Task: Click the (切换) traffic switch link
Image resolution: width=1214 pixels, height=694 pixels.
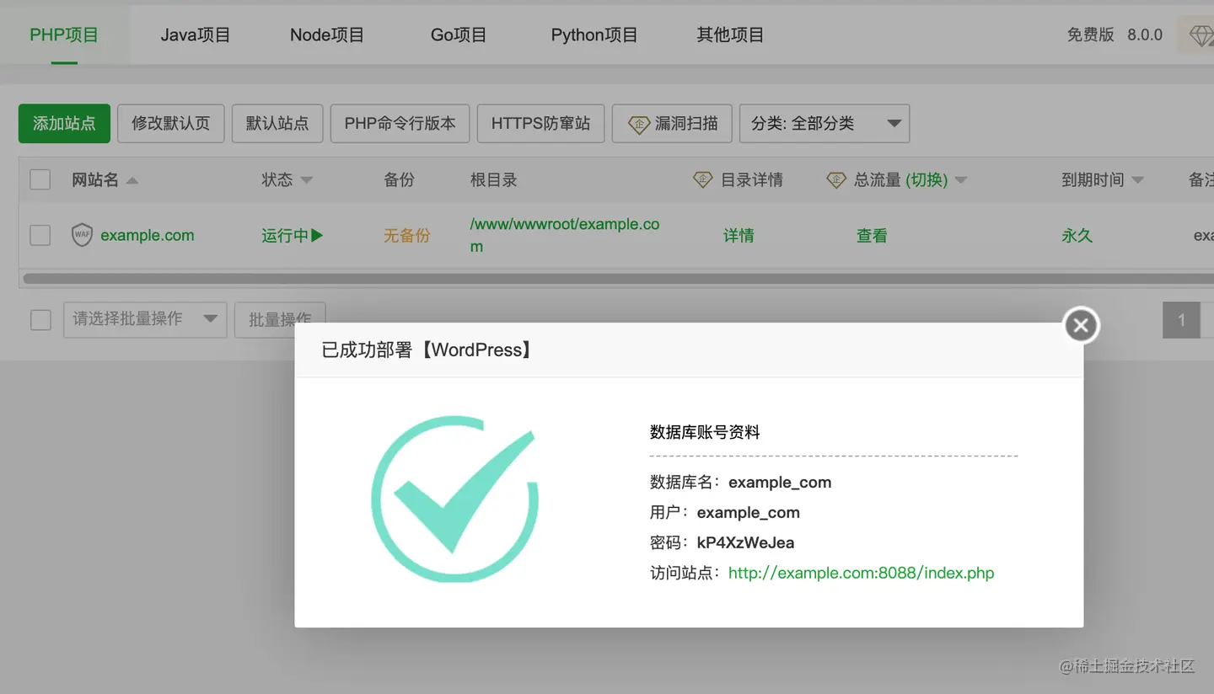Action: click(x=927, y=179)
